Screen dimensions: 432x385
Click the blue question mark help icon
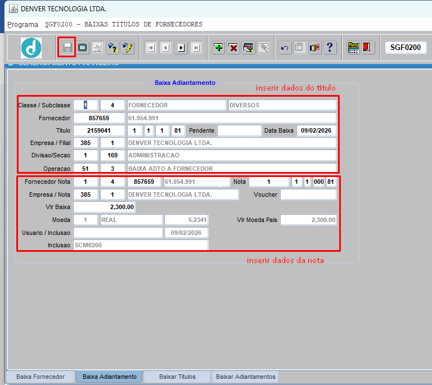pos(330,48)
